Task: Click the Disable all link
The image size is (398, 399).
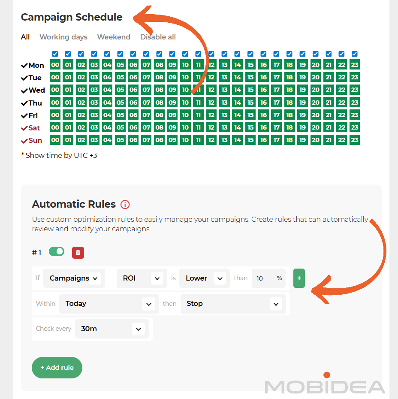Action: (x=158, y=37)
